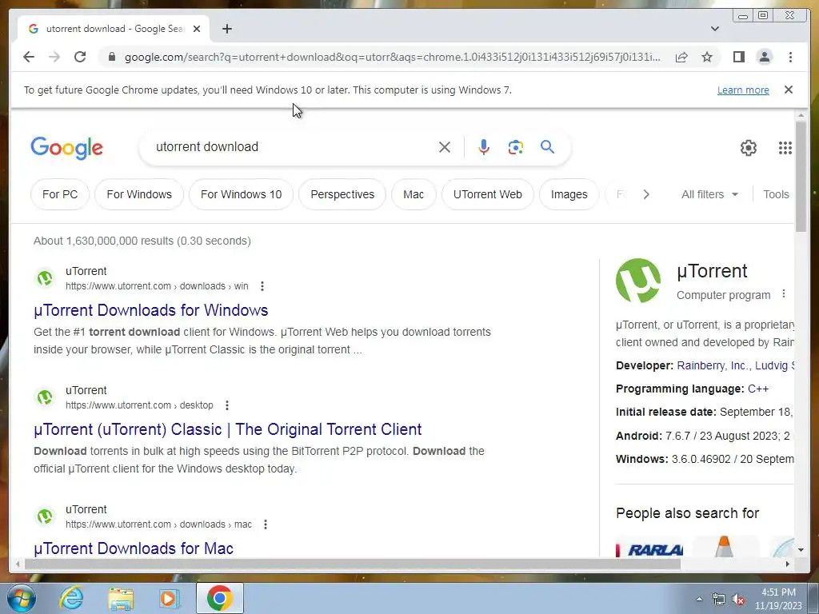Select the UTorrent Web chip
This screenshot has width=819, height=614.
[x=487, y=194]
